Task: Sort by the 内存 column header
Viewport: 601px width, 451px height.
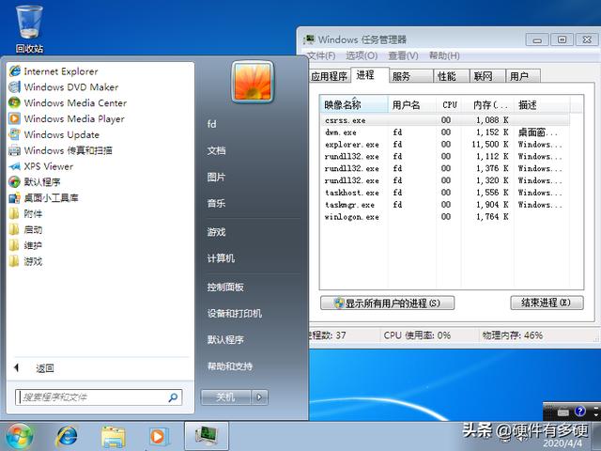Action: [488, 104]
